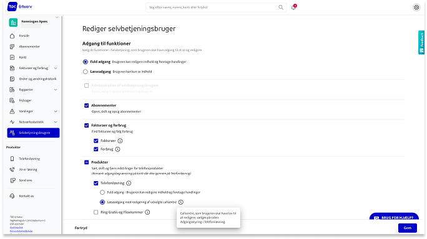
Task: Click the Gem save button
Action: point(408,228)
